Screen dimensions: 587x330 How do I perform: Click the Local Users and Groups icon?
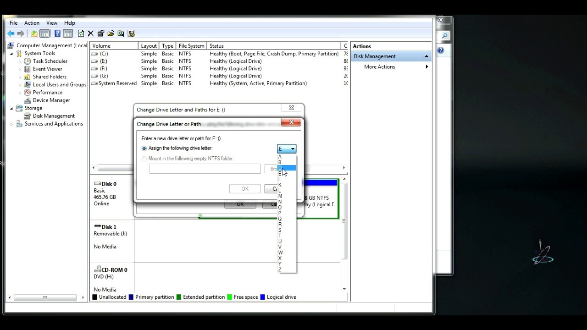pyautogui.click(x=28, y=84)
